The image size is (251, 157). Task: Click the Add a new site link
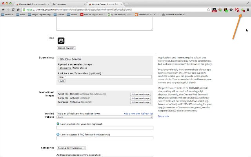point(132,113)
